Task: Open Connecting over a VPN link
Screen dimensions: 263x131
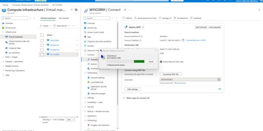Action: 196,40
